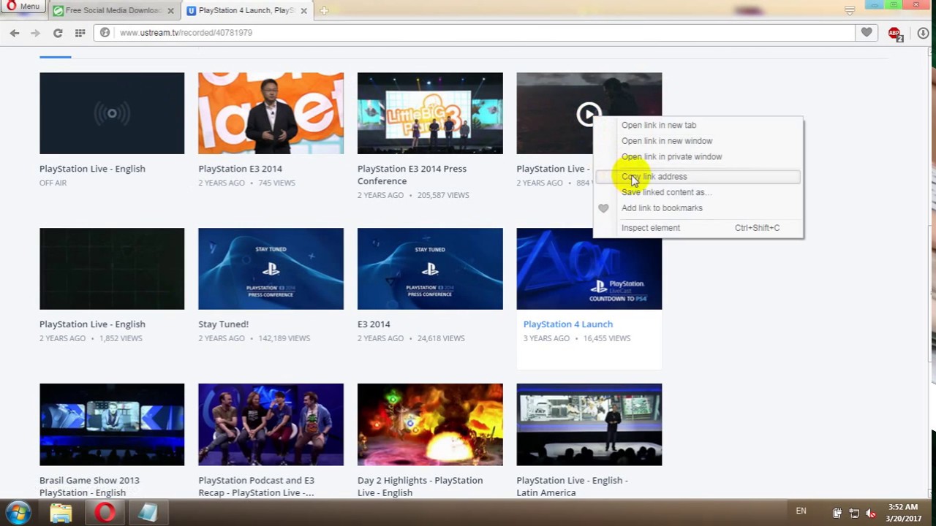The image size is (936, 526).
Task: Open the 'PlayStation 4 Launch' video link
Action: pos(568,324)
